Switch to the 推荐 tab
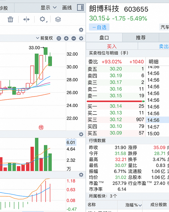169x212 pixels. 141,38
